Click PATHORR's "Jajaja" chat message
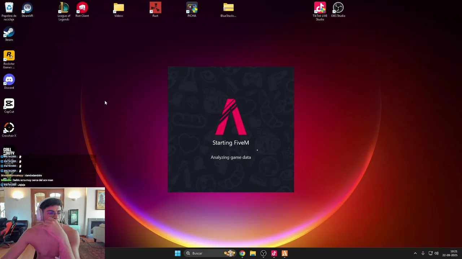This screenshot has height=259, width=462. [22, 185]
